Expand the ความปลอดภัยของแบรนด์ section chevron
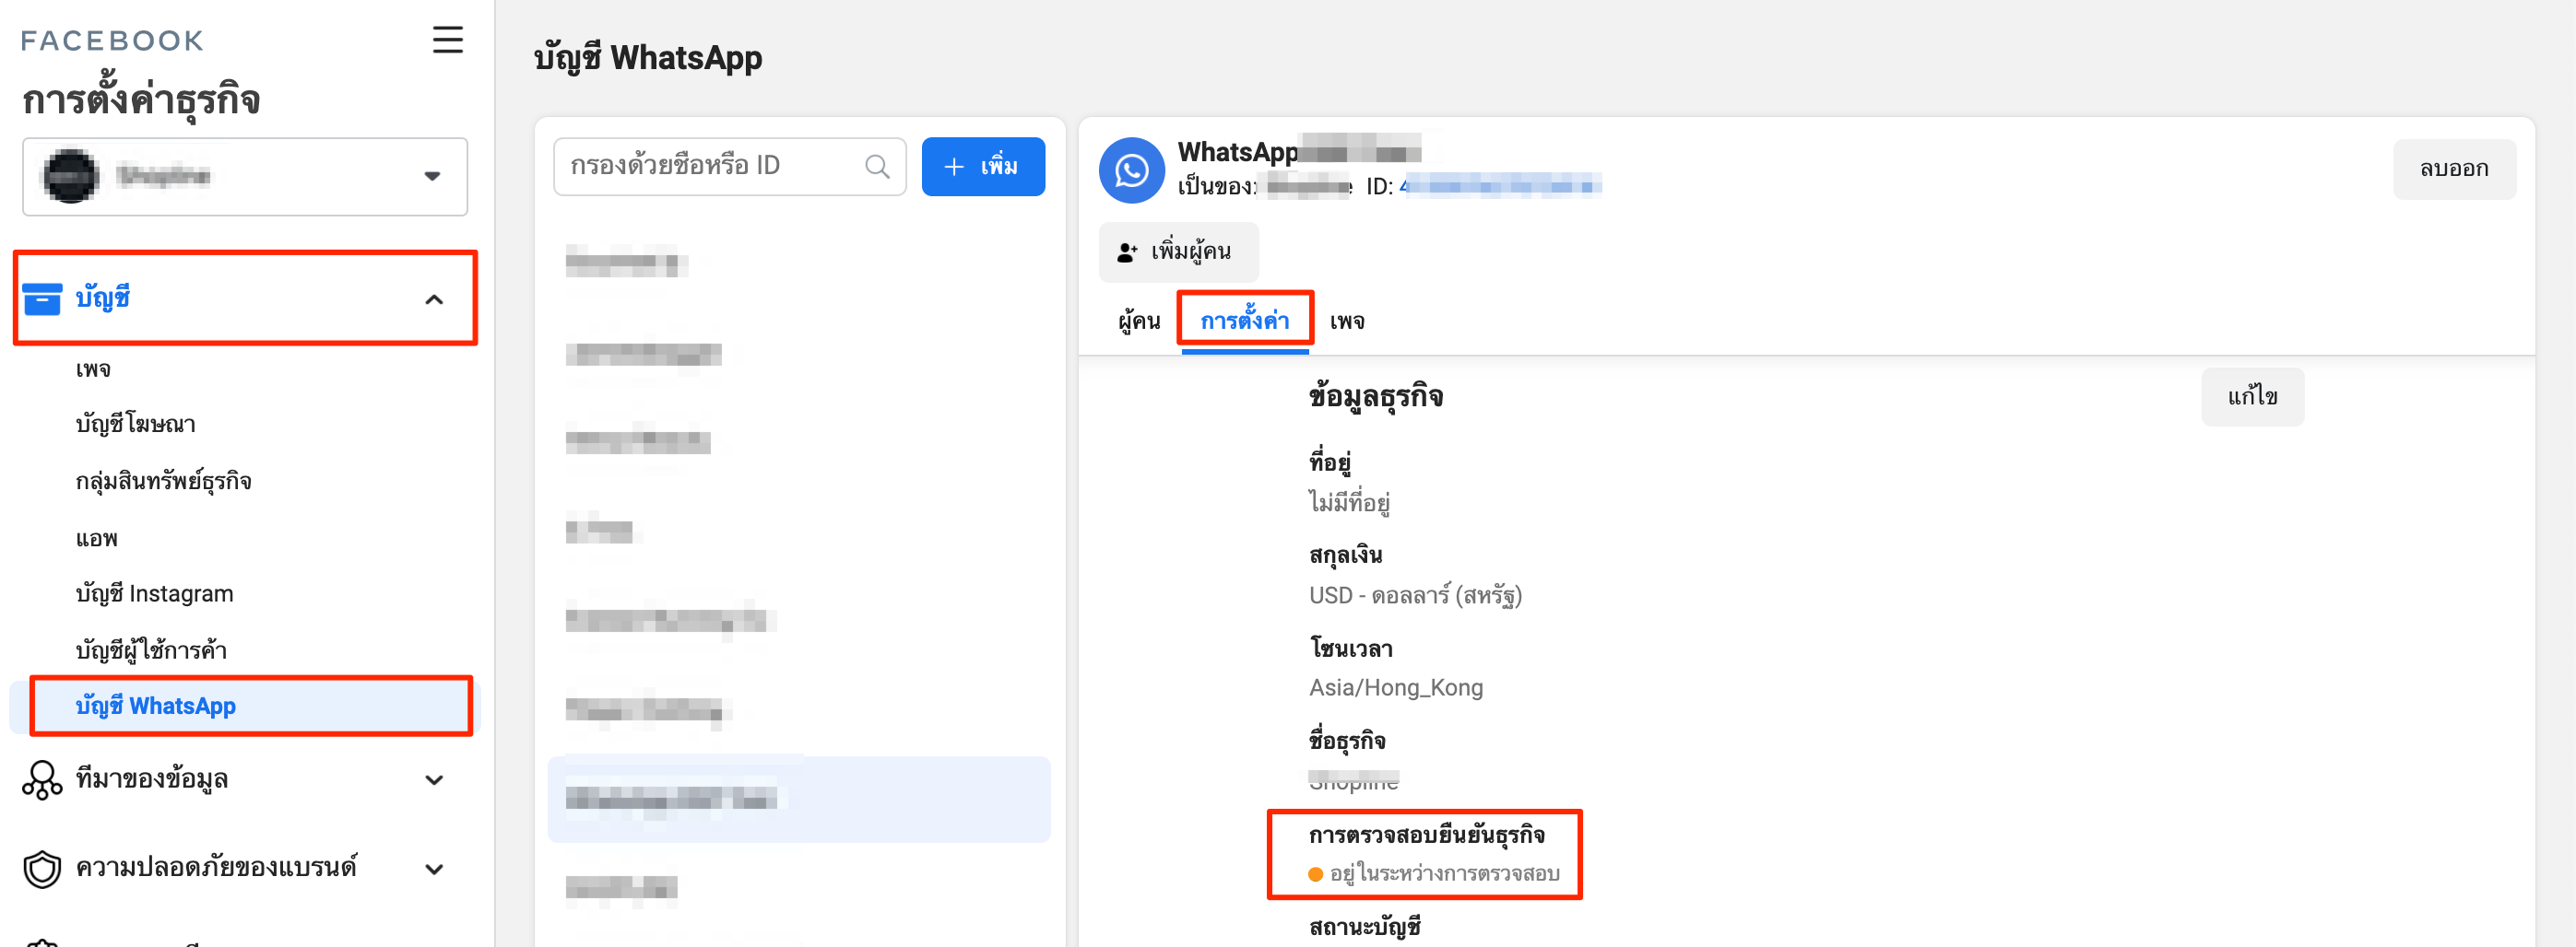 [x=434, y=869]
